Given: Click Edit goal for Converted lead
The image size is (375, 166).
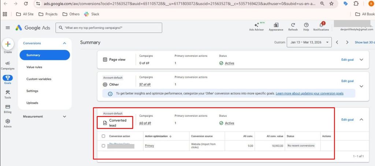Looking at the screenshot, I should tap(347, 120).
